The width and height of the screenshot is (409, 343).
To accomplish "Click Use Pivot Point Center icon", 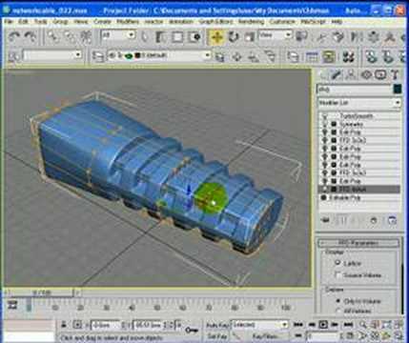I will tap(301, 37).
